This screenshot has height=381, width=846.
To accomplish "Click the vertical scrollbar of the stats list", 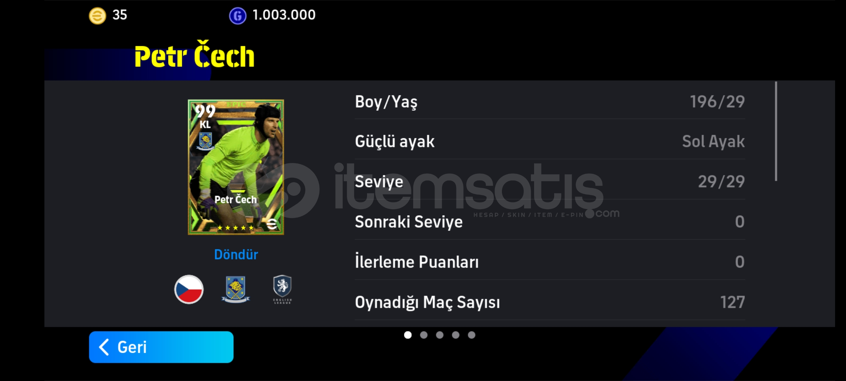I will coord(776,131).
